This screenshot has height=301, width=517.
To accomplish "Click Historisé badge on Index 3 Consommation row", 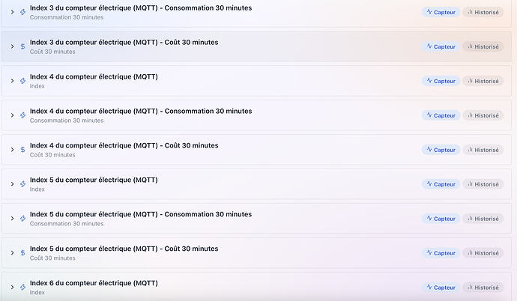I will [483, 12].
